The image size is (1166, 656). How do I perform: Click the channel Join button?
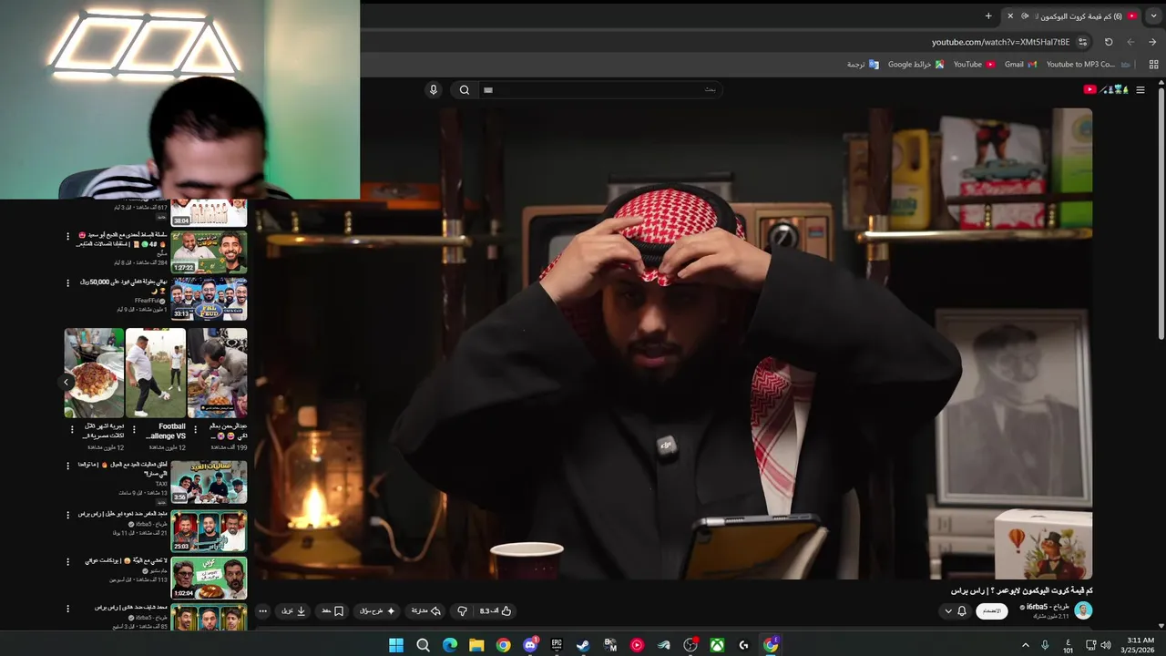992,610
